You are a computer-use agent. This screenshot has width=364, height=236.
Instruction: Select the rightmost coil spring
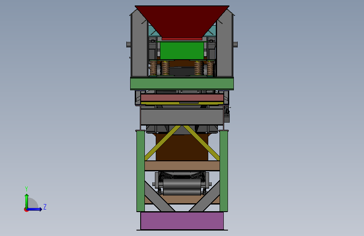(x=210, y=68)
